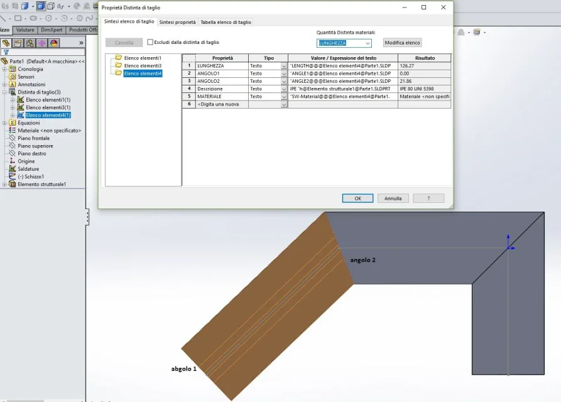Open the PropertyManager tab icon
Screen dimensions: 561x402
pos(18,43)
